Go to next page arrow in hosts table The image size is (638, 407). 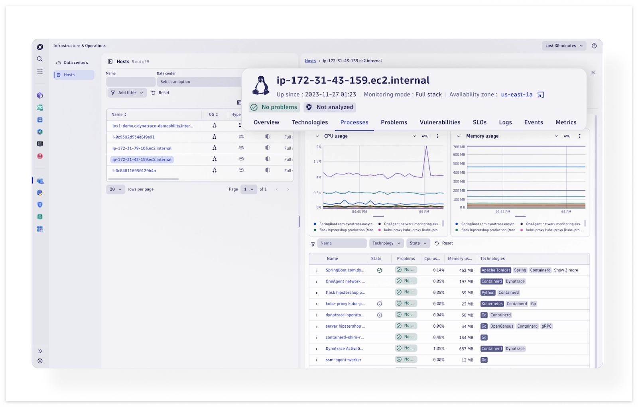pyautogui.click(x=288, y=190)
